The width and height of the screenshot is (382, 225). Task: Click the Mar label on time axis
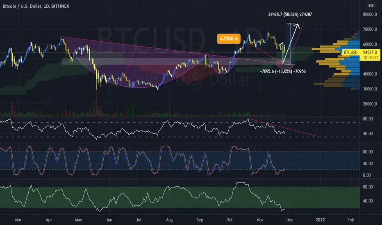pos(18,220)
